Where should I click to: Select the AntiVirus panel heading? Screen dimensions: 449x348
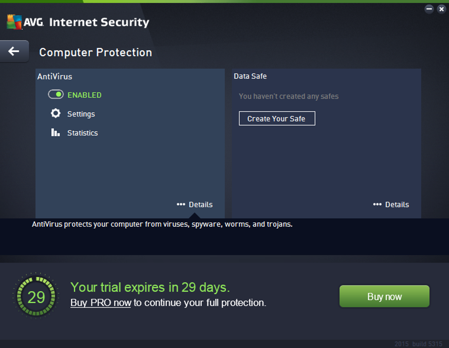[55, 77]
